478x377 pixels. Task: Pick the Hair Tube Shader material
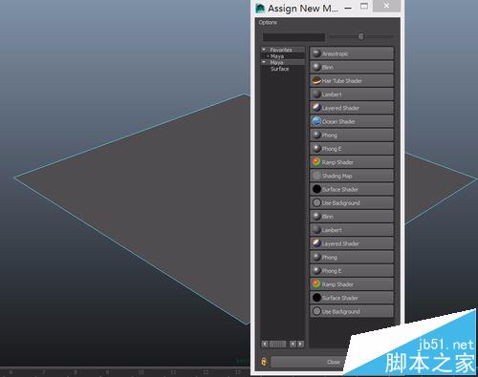[352, 81]
